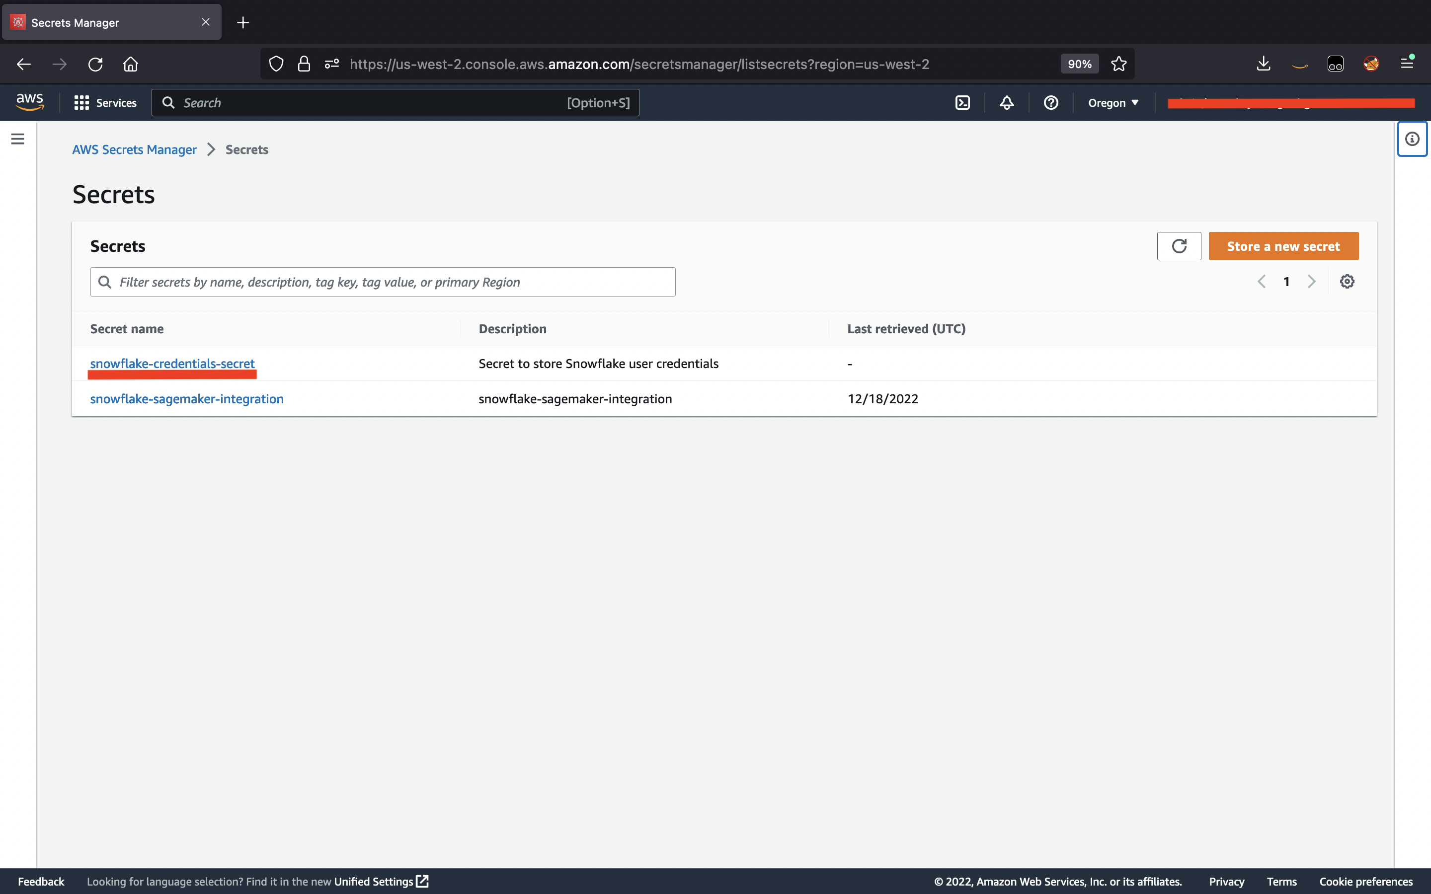Open table preferences gear icon
This screenshot has height=894, width=1431.
[1347, 282]
